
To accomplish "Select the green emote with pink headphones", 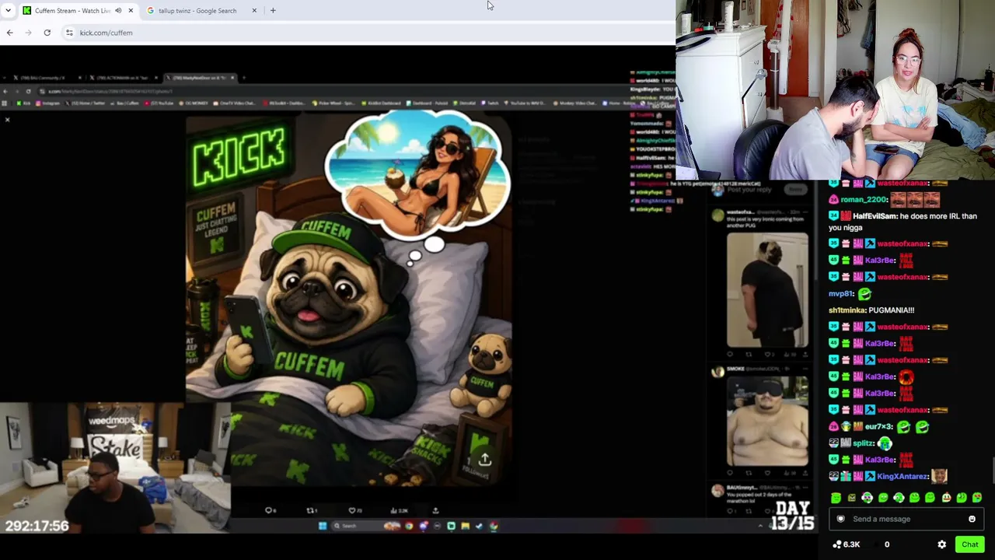I will pyautogui.click(x=868, y=498).
